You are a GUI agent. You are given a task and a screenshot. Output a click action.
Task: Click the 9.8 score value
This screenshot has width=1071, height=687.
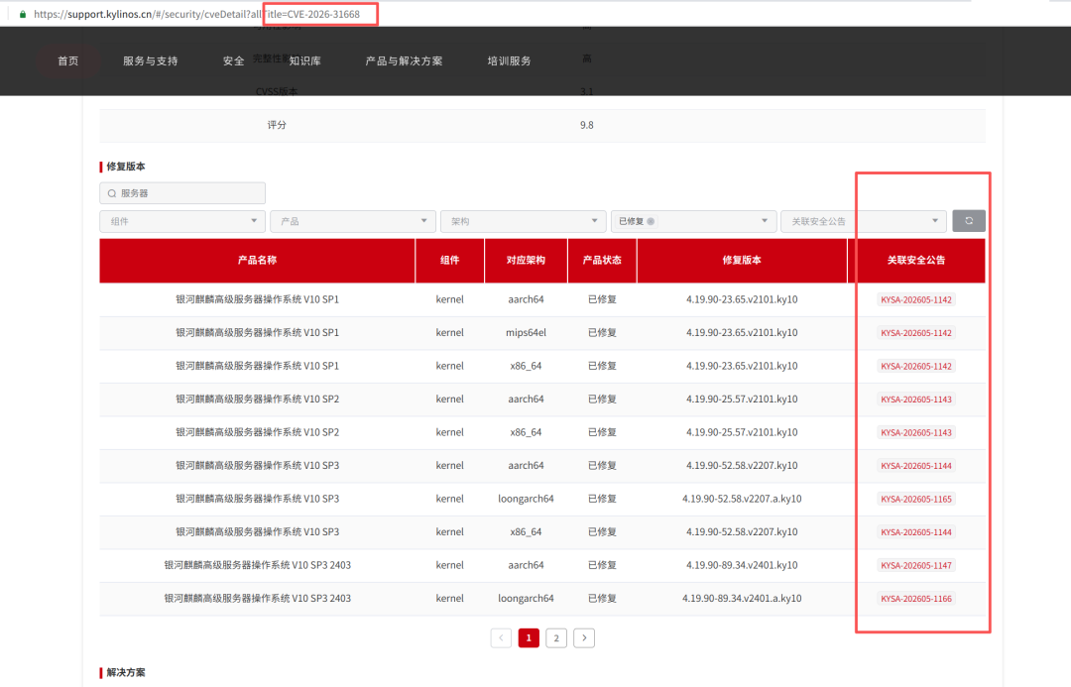587,125
